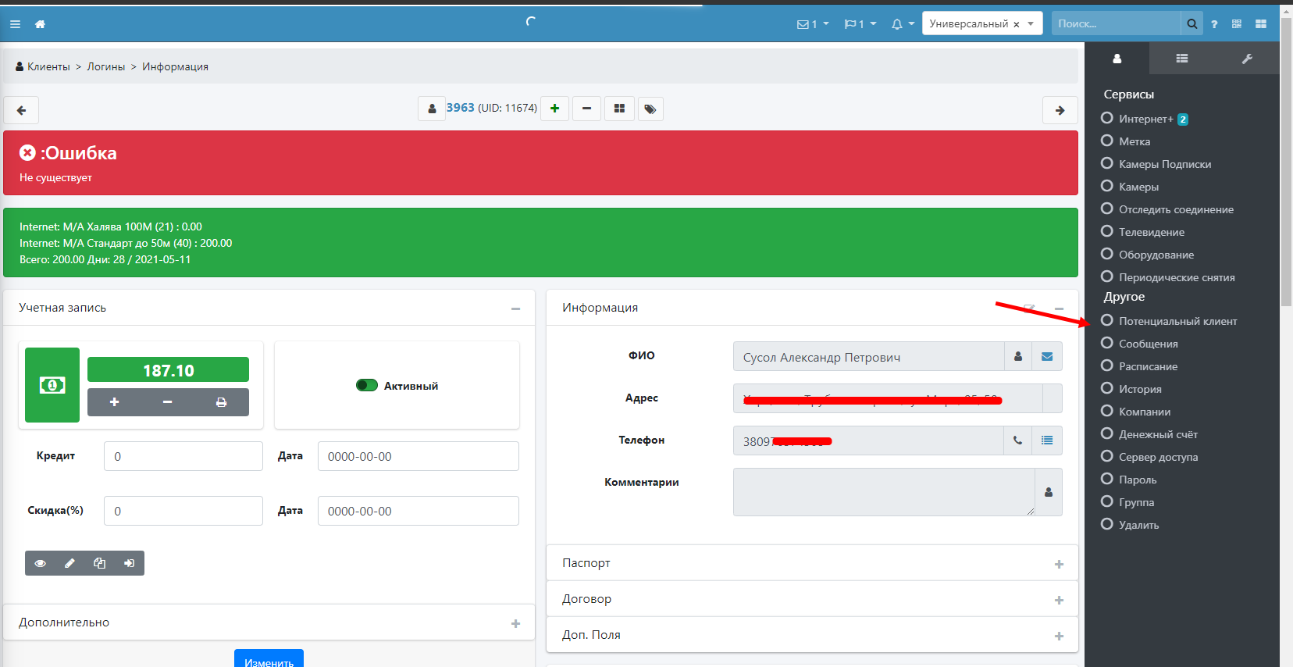The height and width of the screenshot is (667, 1293).
Task: Click the Изменить button
Action: tap(269, 660)
